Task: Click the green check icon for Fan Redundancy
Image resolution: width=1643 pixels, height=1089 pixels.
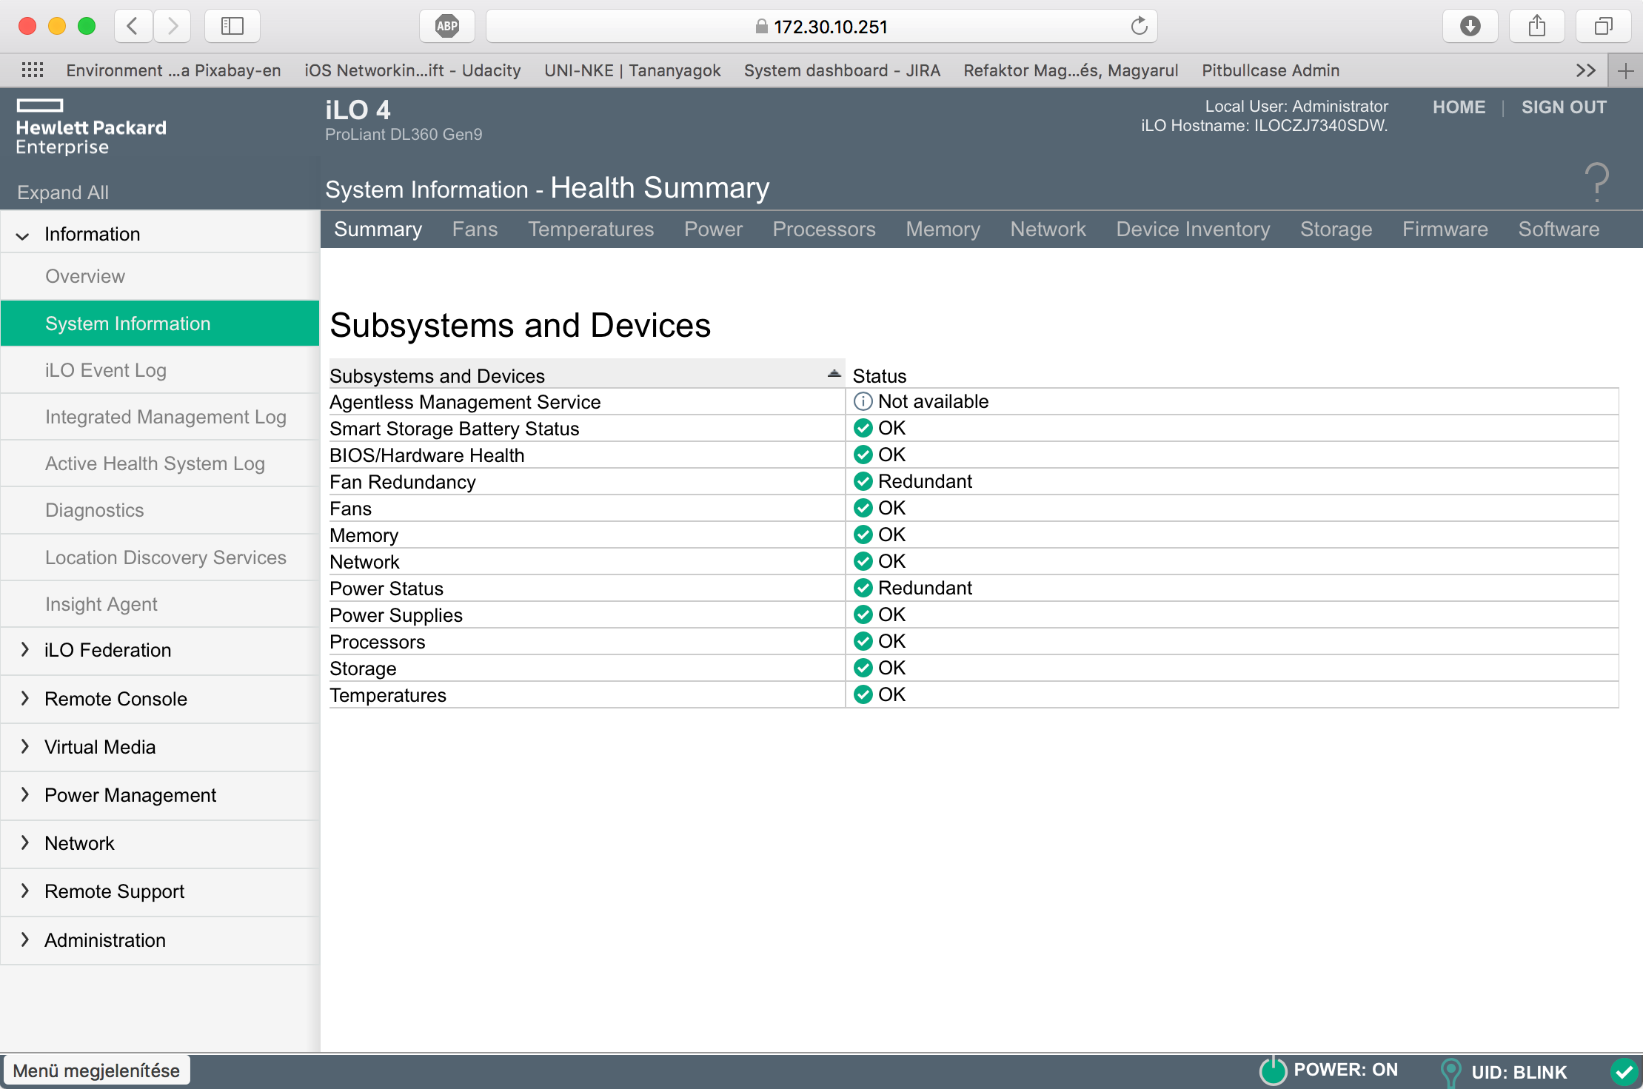Action: (x=863, y=481)
